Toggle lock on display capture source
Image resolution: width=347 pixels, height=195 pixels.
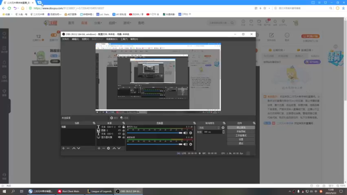pyautogui.click(x=124, y=137)
